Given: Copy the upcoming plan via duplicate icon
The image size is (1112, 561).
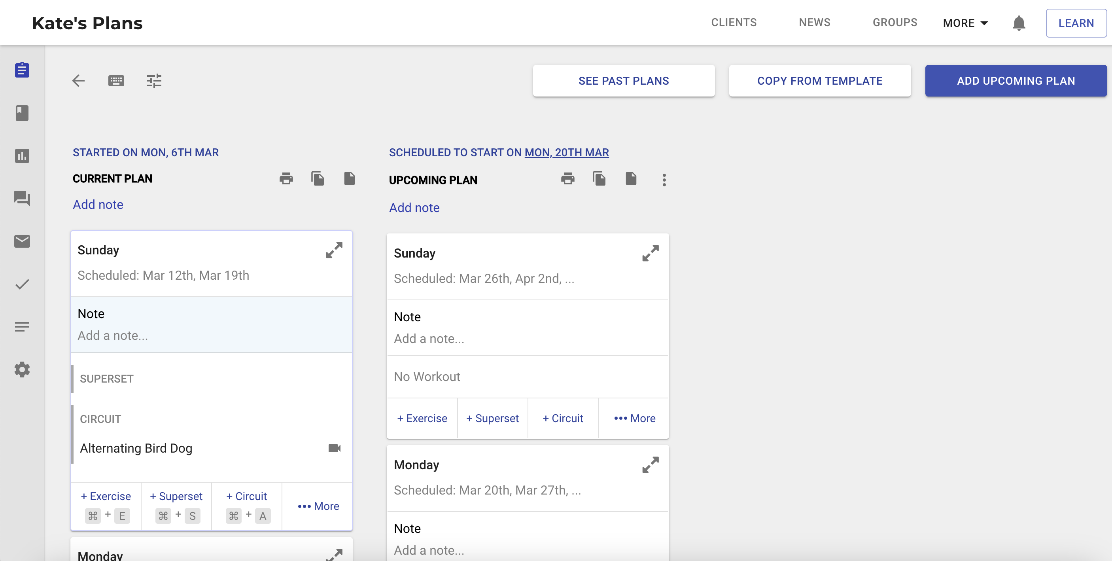Looking at the screenshot, I should [599, 178].
